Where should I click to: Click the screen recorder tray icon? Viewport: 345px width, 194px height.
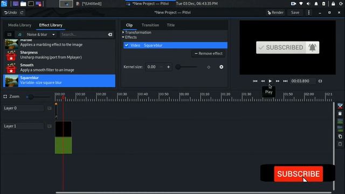click(293, 4)
